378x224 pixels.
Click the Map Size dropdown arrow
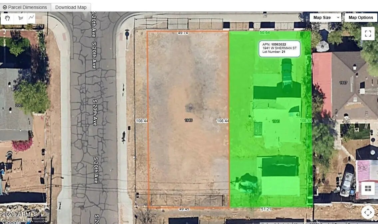pyautogui.click(x=338, y=18)
